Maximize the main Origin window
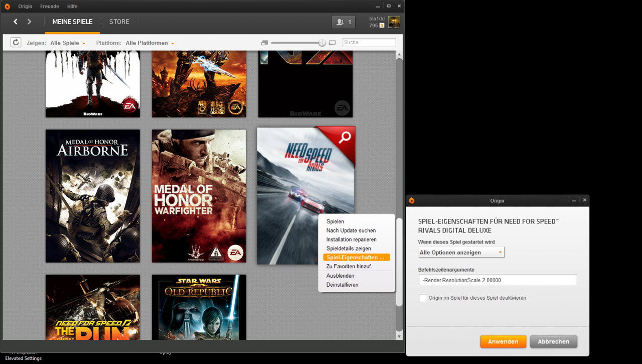The image size is (642, 364). point(388,6)
